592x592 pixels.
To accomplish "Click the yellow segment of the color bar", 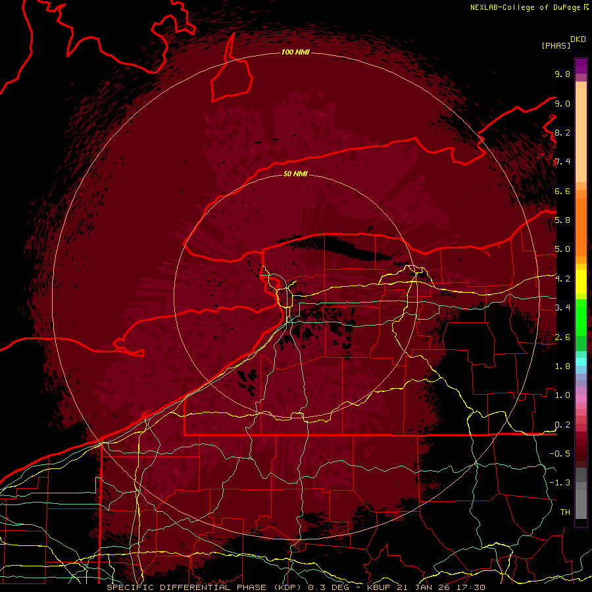I will [581, 282].
